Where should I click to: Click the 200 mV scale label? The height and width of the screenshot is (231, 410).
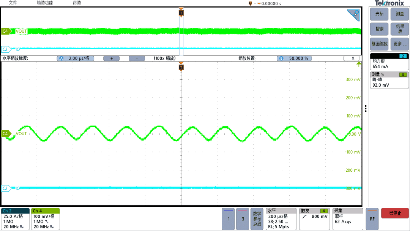tap(353, 98)
